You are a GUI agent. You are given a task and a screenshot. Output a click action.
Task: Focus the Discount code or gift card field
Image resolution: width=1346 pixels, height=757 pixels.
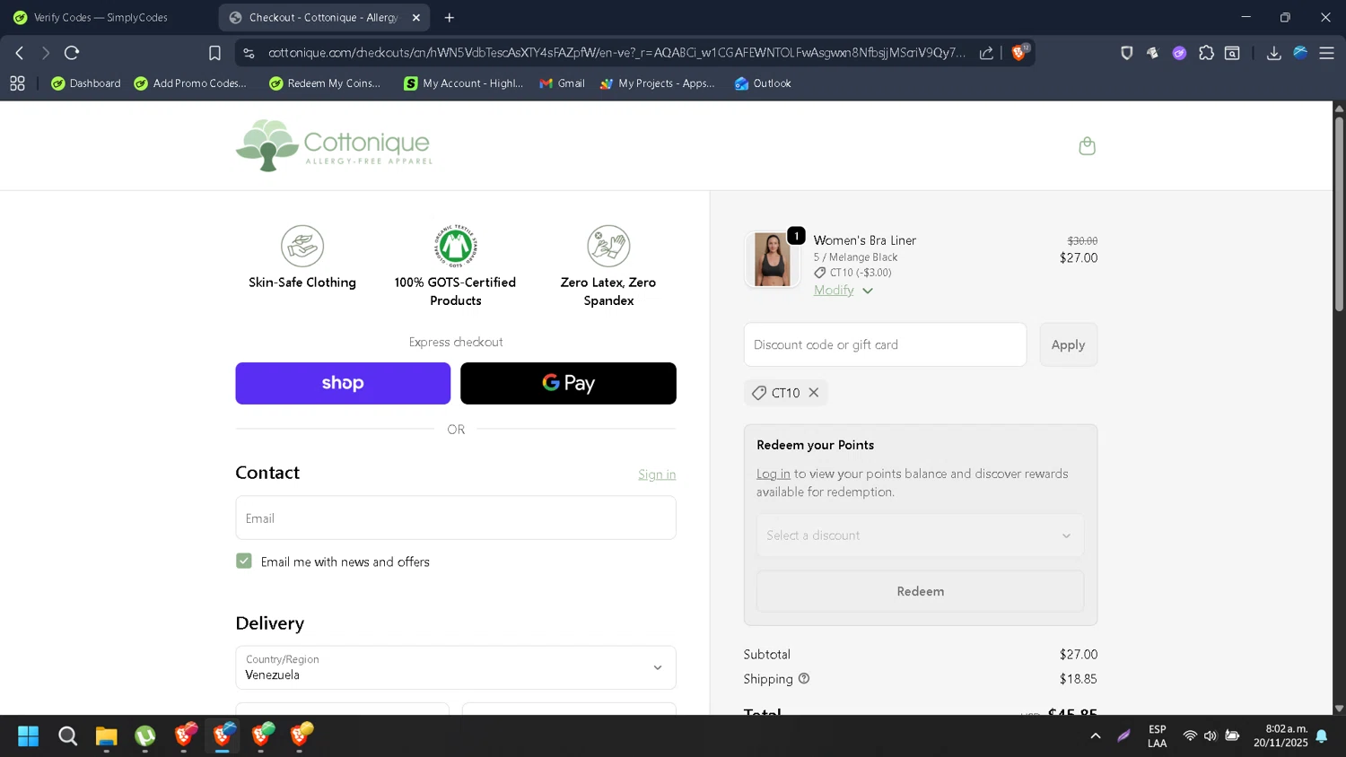[885, 344]
